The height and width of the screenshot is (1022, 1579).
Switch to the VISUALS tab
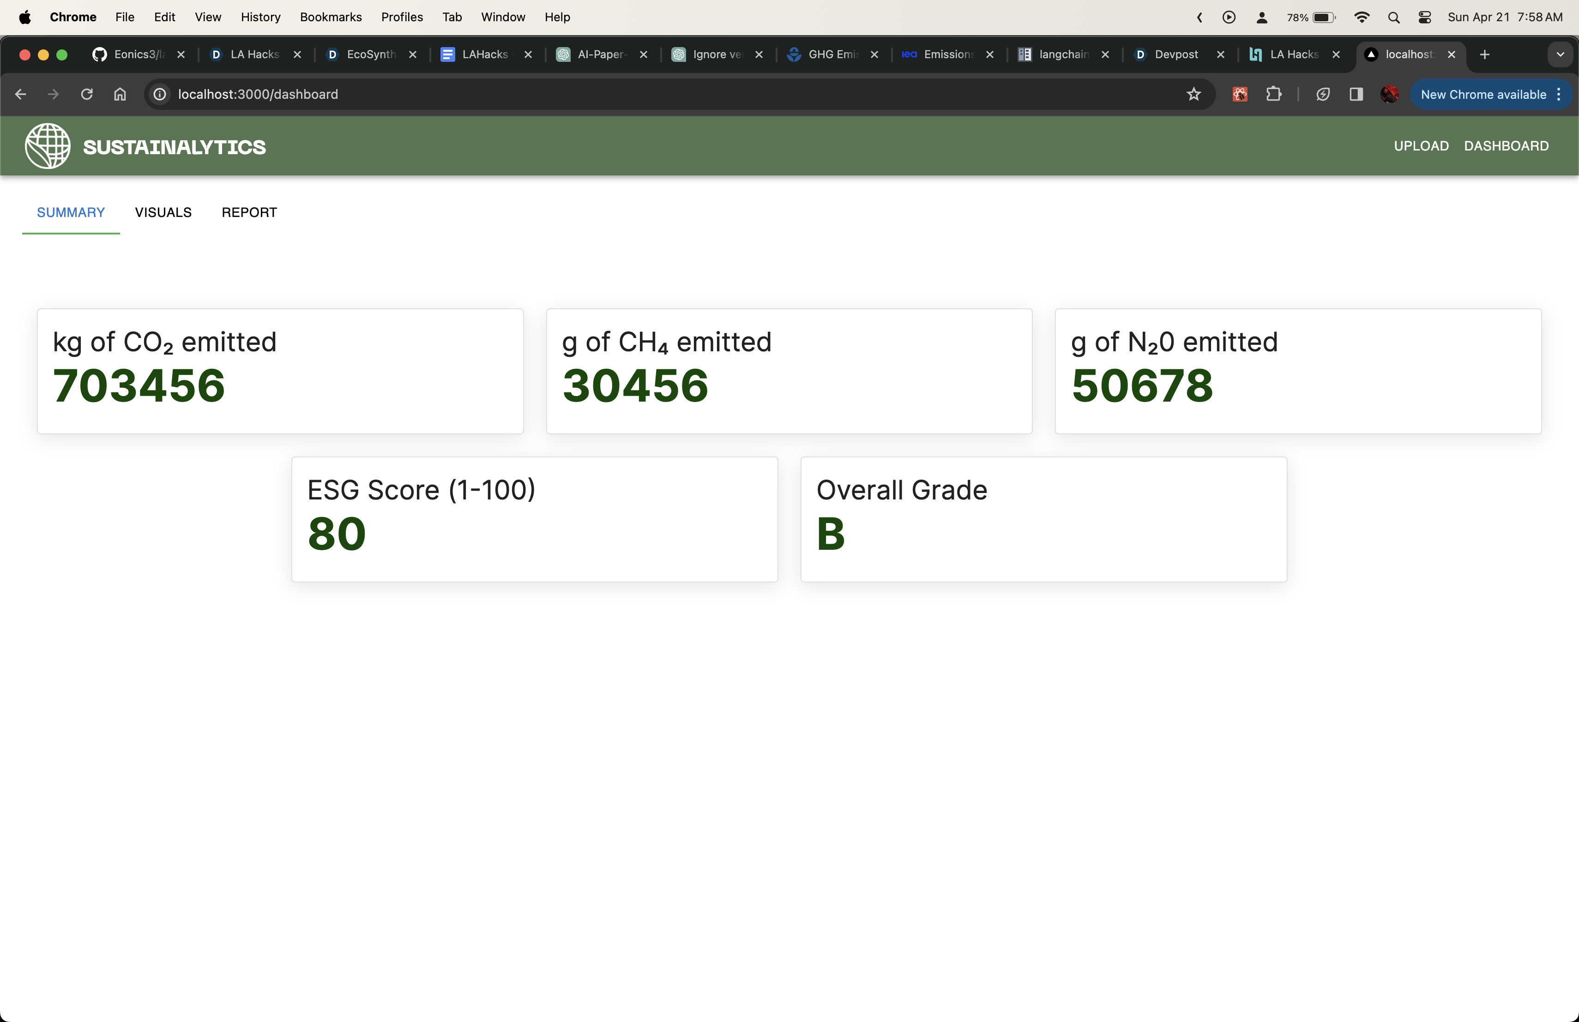pos(163,212)
